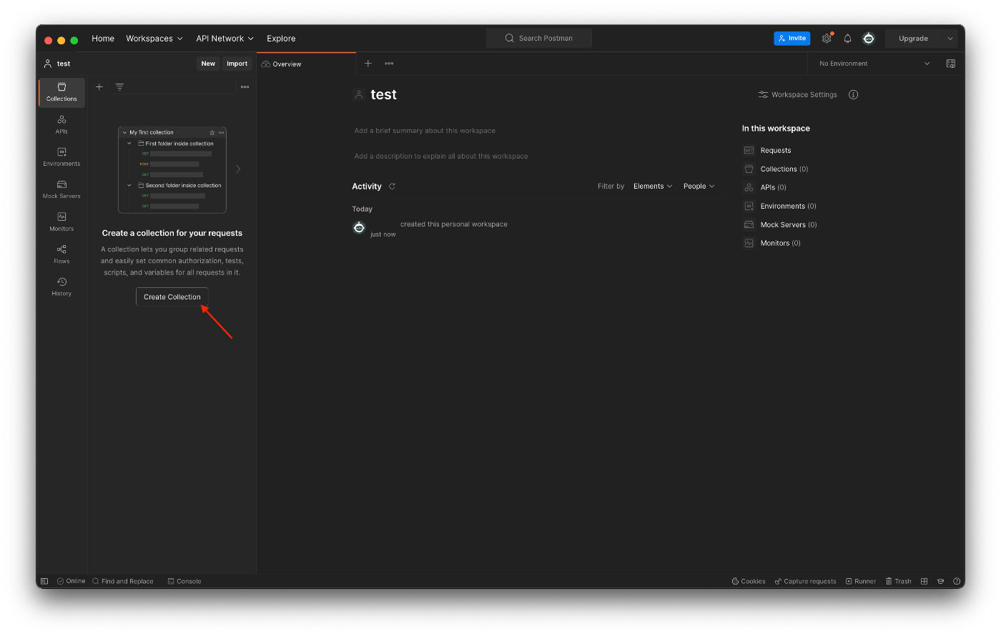Open the tab bar three-dot options menu
The width and height of the screenshot is (1001, 636).
389,64
